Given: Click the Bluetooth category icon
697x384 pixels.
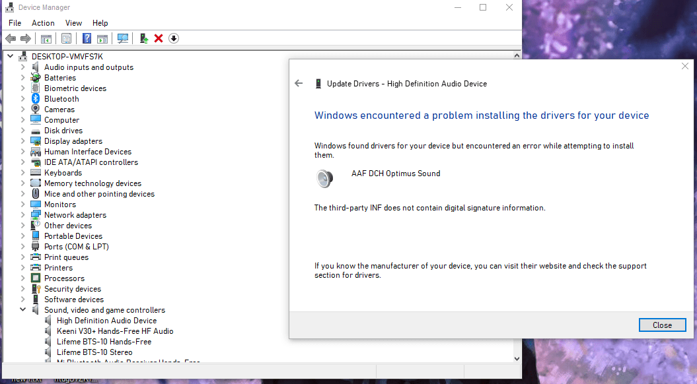Looking at the screenshot, I should click(x=36, y=98).
